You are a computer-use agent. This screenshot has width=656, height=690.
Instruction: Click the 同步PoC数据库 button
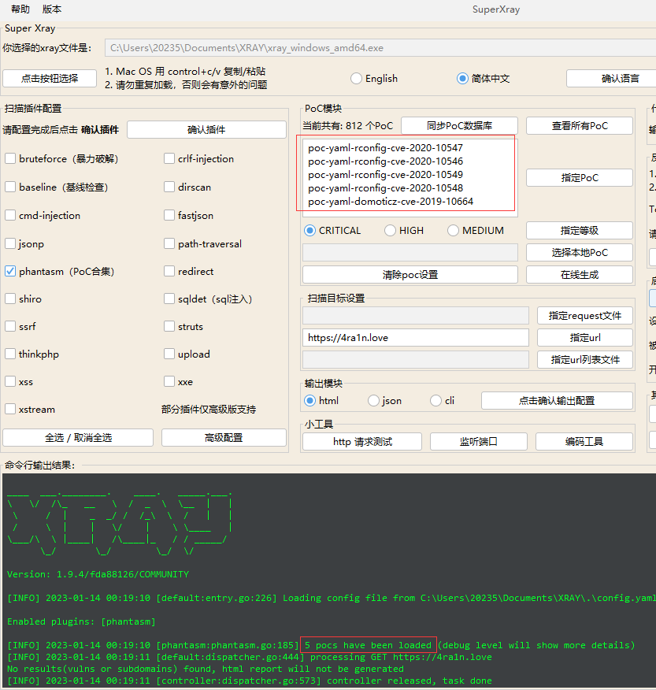(x=459, y=125)
